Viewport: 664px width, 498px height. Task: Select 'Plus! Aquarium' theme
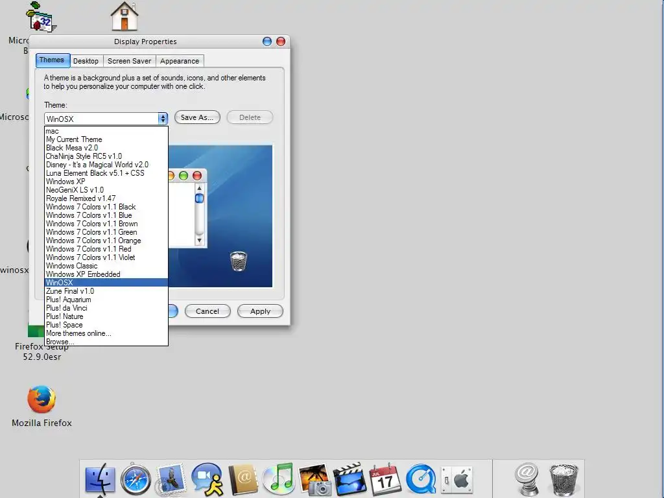(x=106, y=300)
